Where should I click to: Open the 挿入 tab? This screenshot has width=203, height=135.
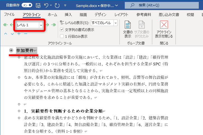point(68,15)
